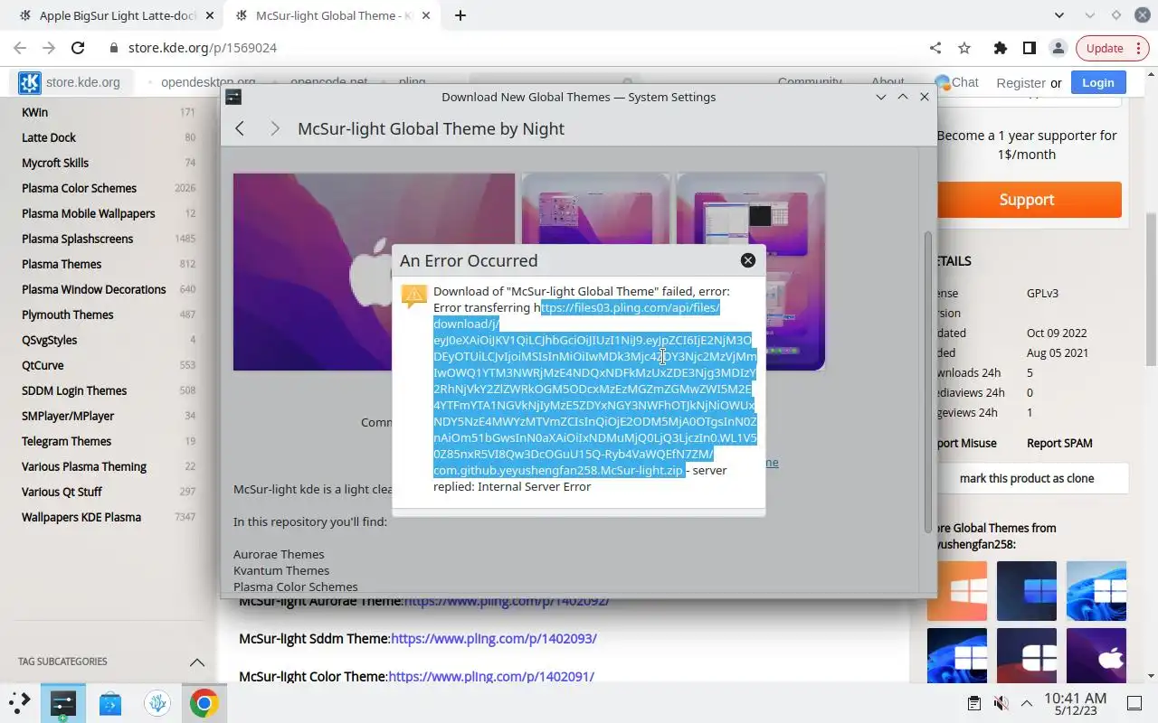Open the System Settings window menu icon
The height and width of the screenshot is (723, 1158).
click(233, 97)
